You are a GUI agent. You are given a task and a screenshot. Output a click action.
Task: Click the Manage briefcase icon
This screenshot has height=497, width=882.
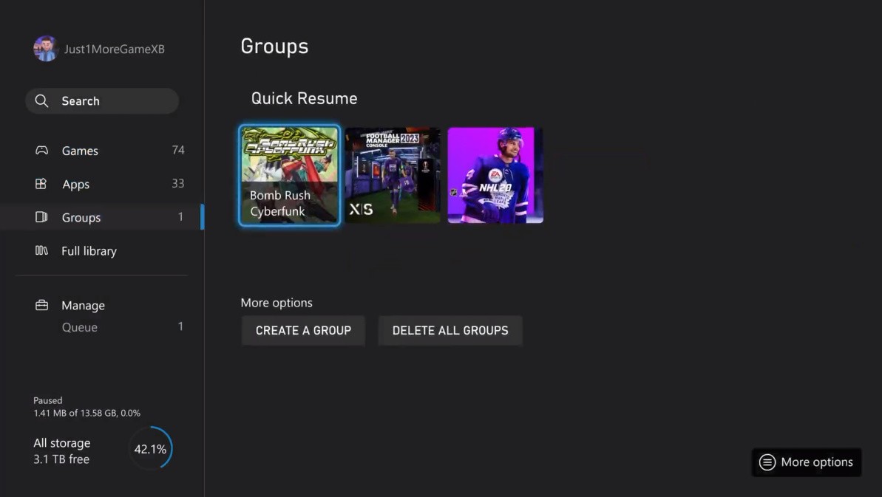coord(42,305)
